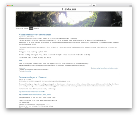The image size is (138, 116).
Task: Focus the browser address bar
Action: (65, 5)
